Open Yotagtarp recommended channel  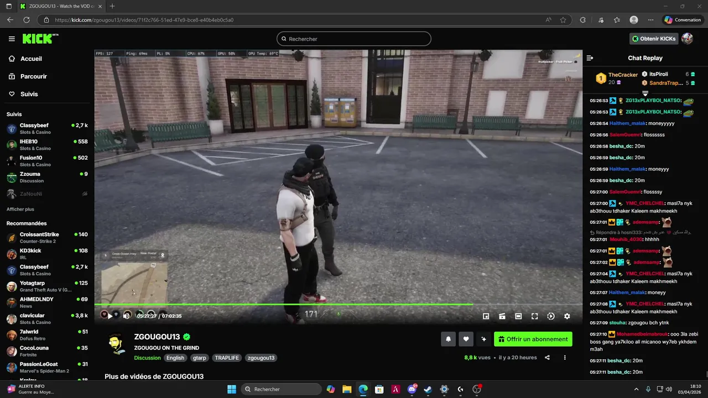(47, 286)
